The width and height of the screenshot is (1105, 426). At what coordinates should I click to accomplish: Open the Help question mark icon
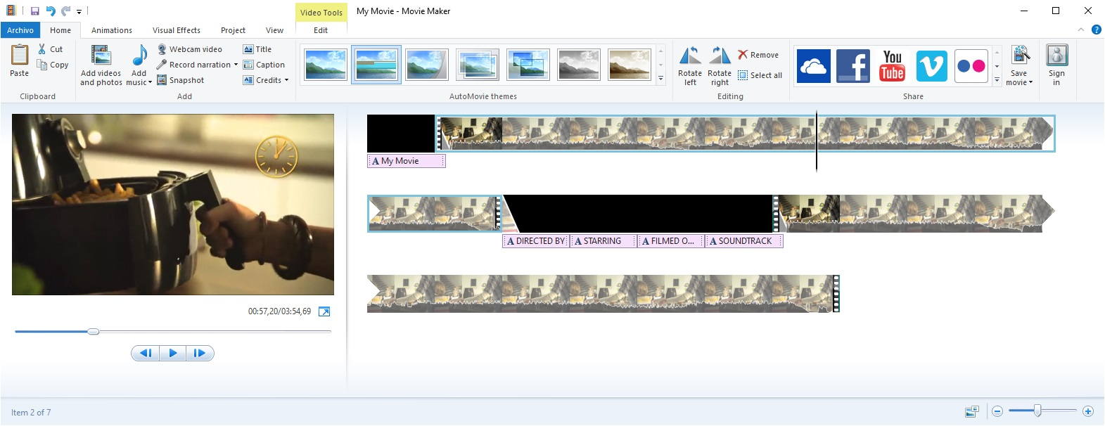point(1097,30)
